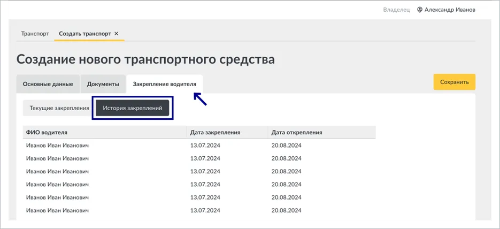Image resolution: width=500 pixels, height=229 pixels.
Task: Click 20.08.2024 in the last table row
Action: pyautogui.click(x=286, y=210)
